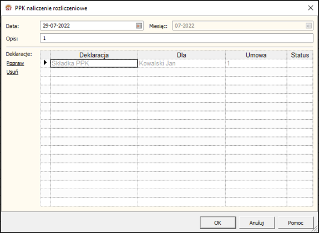
Task: Confirm with the OK button
Action: (x=217, y=222)
